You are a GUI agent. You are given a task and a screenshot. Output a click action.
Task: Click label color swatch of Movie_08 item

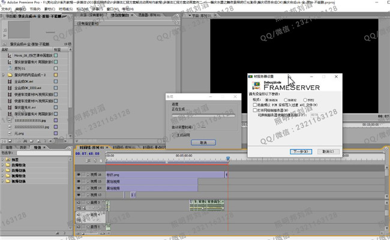[x=56, y=55]
